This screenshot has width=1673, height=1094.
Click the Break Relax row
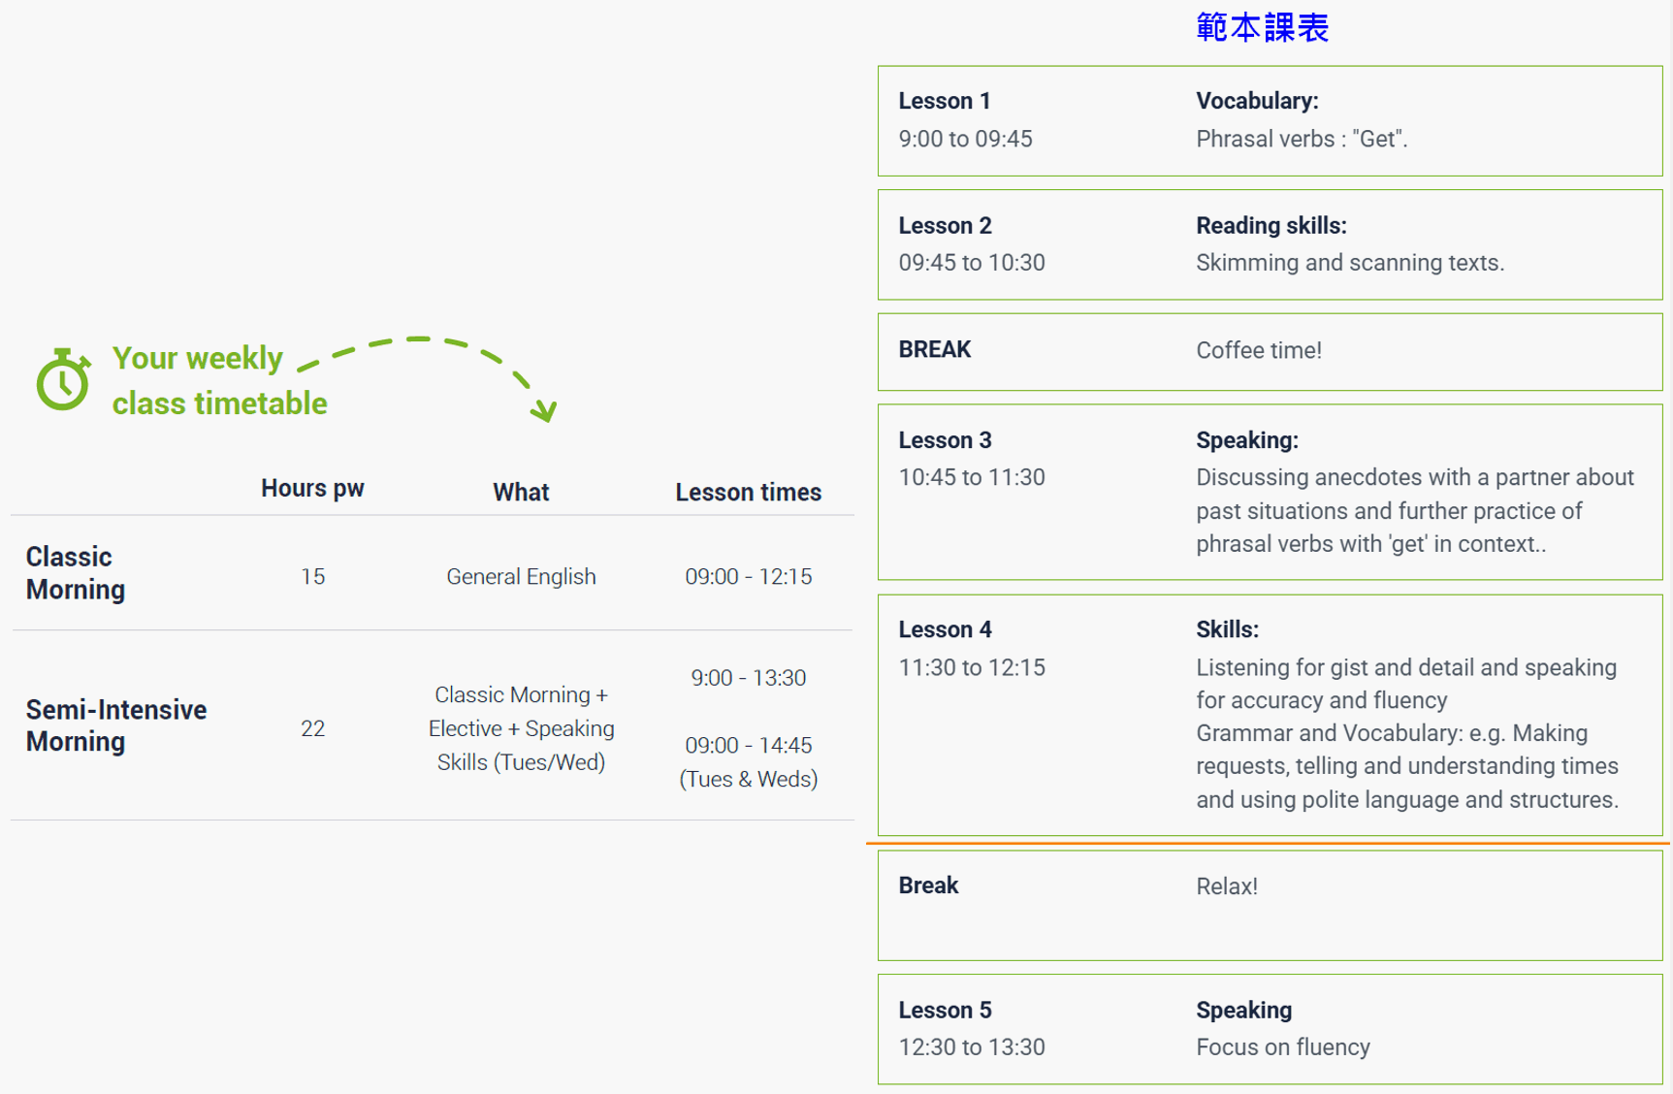coord(1269,905)
